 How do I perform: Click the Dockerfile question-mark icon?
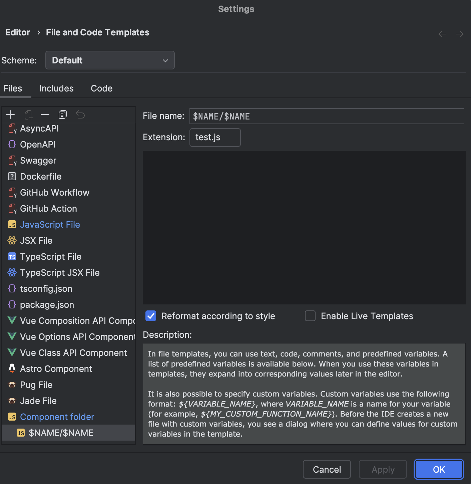(x=12, y=176)
